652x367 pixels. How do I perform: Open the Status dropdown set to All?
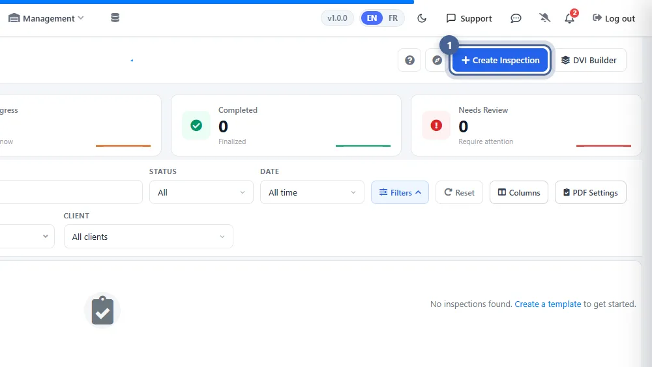(201, 192)
